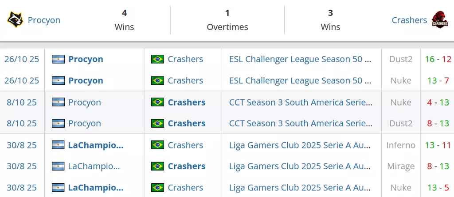Select the 13 - 5 Nuke score

(437, 188)
